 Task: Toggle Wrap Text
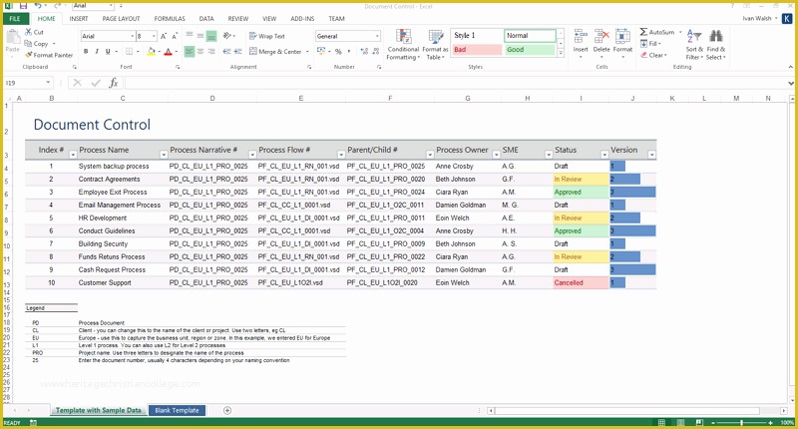(x=267, y=36)
